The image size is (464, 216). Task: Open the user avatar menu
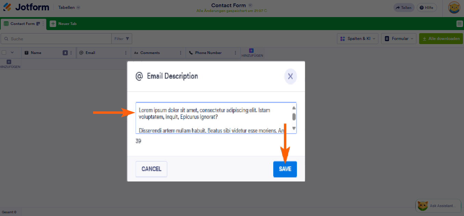(x=454, y=8)
